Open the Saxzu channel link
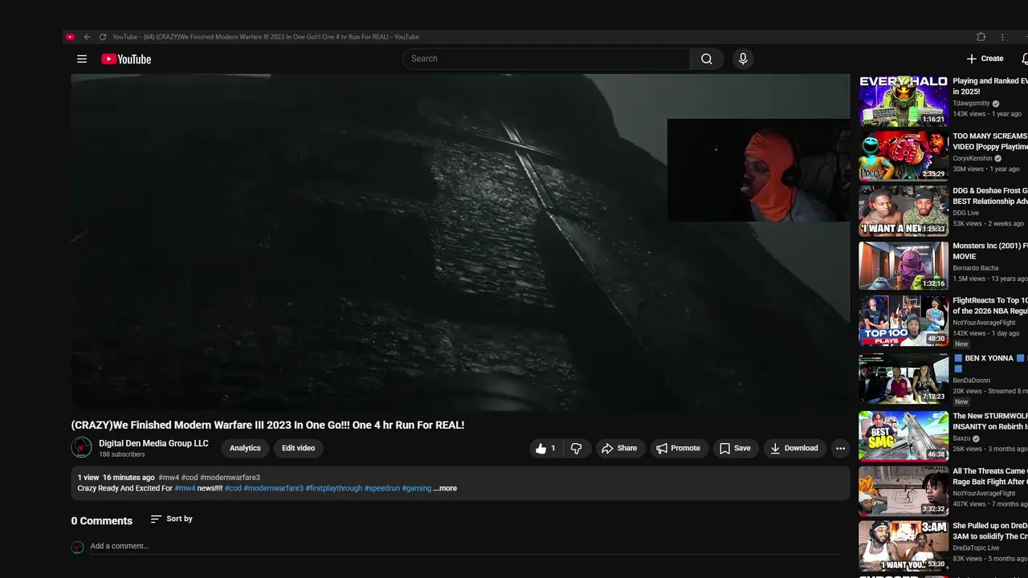1028x578 pixels. 962,439
